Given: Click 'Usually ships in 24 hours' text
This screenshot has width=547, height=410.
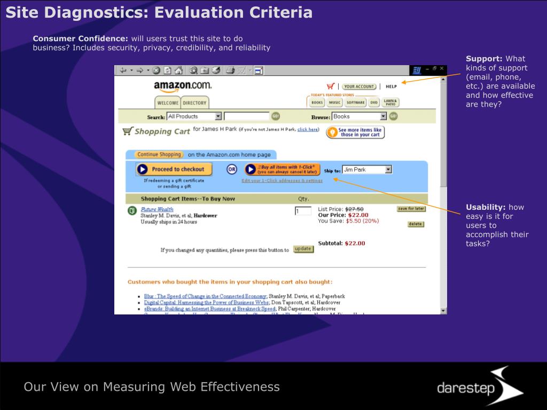Looking at the screenshot, I should [169, 222].
